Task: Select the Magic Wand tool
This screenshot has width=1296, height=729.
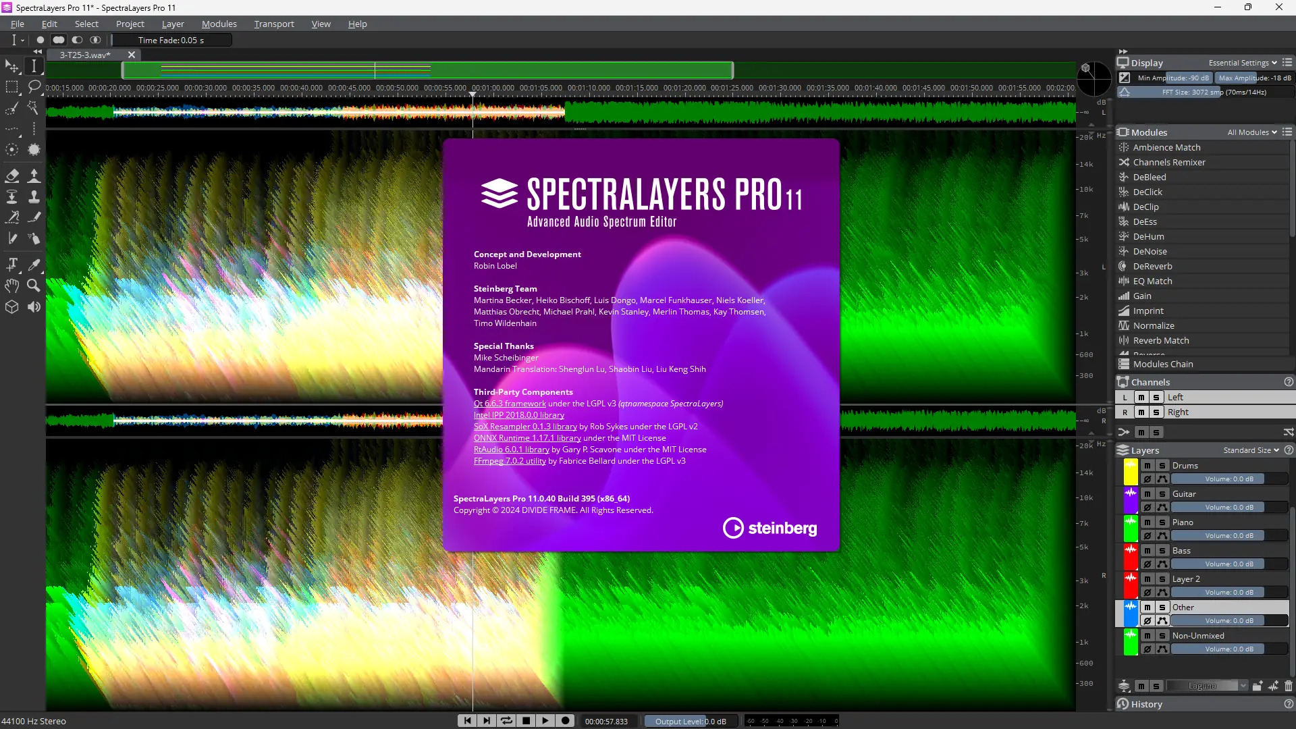Action: coord(34,108)
